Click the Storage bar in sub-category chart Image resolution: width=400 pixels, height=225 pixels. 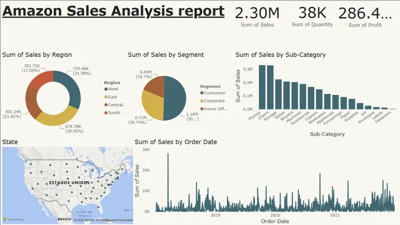tap(279, 94)
